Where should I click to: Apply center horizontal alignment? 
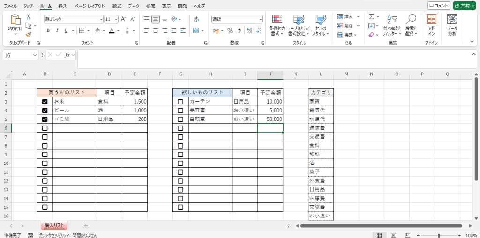tap(156, 30)
